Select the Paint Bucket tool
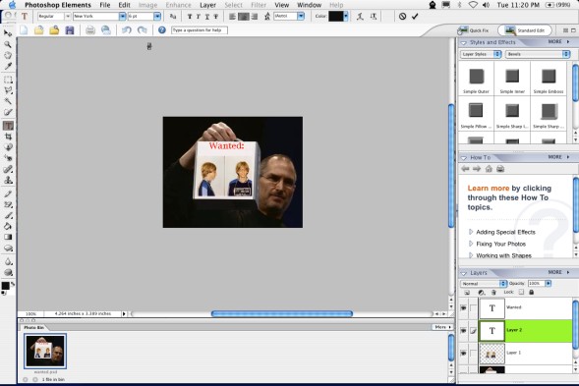 8,226
